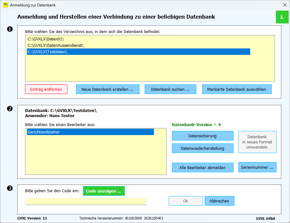
Task: Select the C:\GVXLX\Testdaten\ directory entry
Action: click(139, 52)
